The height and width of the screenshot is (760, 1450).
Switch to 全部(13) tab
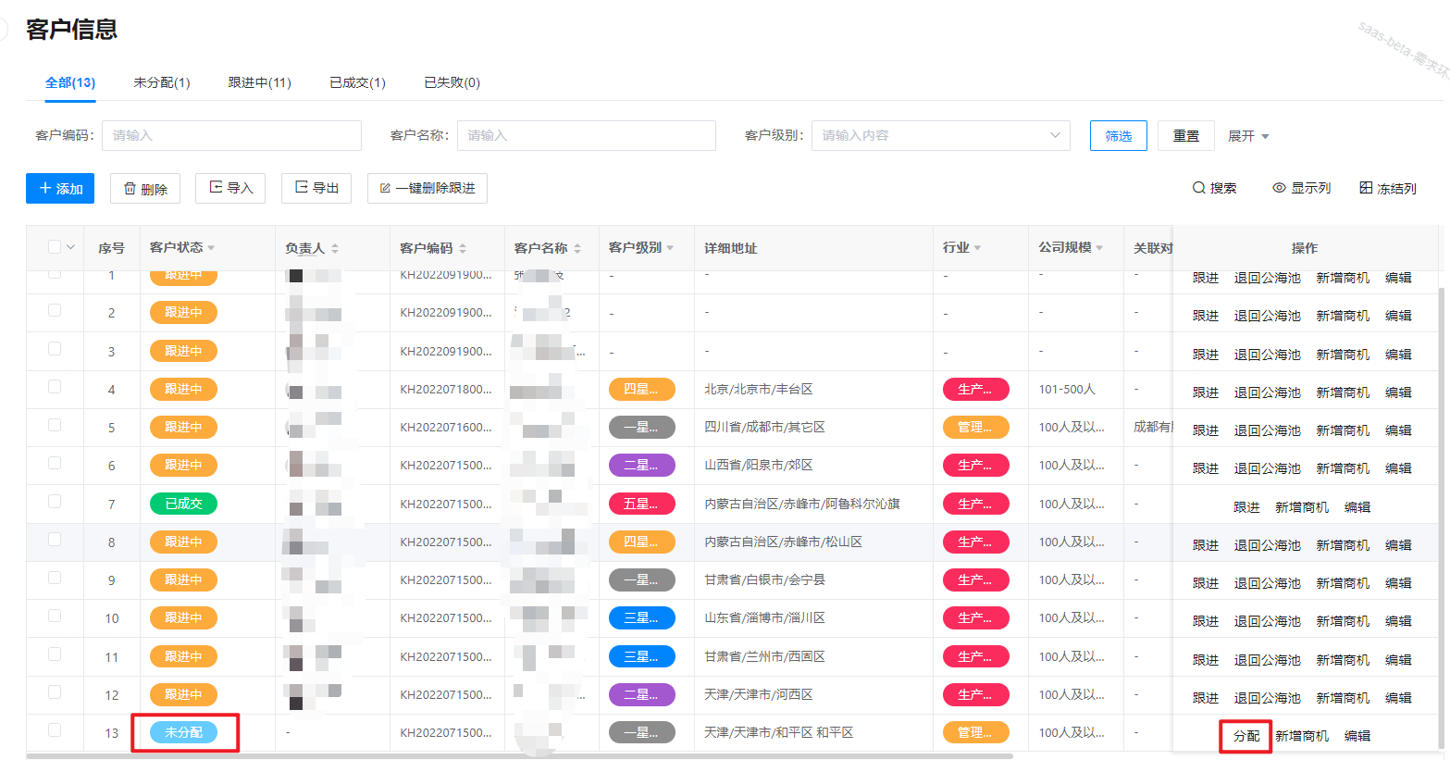[x=70, y=82]
